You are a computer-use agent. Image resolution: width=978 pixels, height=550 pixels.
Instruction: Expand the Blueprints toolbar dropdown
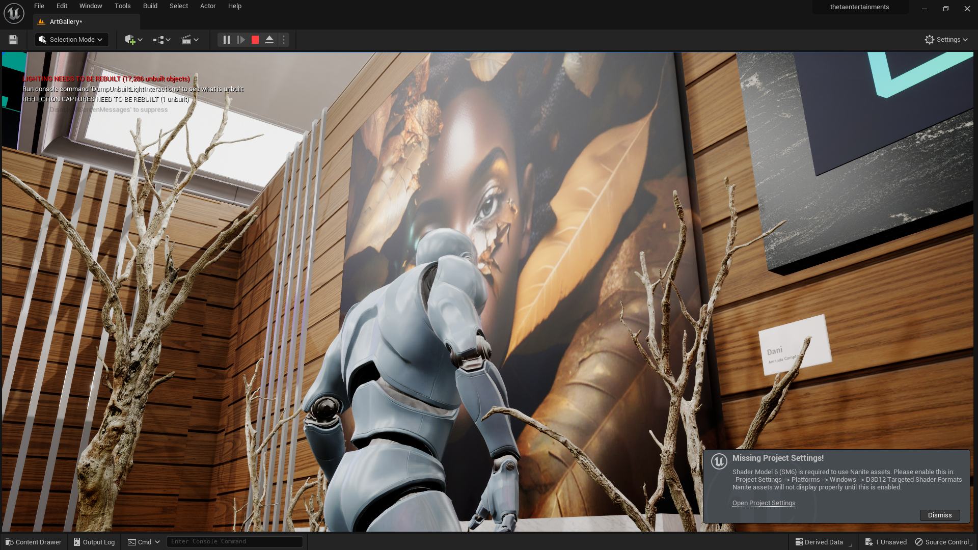click(161, 40)
